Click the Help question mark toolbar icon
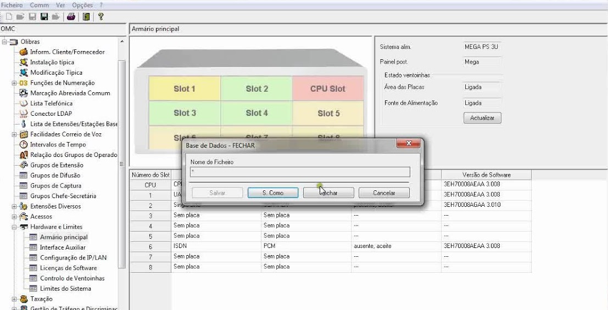Viewport: 608px width, 310px height. (101, 16)
